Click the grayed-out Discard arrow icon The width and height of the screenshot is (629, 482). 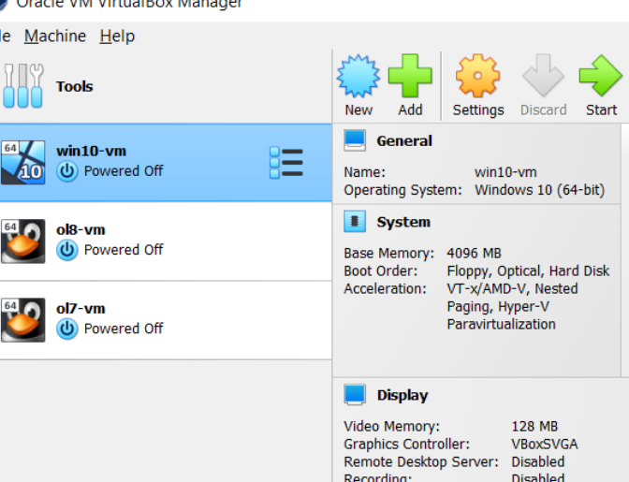(x=543, y=76)
